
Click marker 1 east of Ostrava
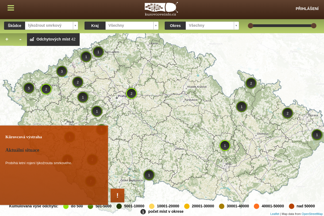(317, 135)
